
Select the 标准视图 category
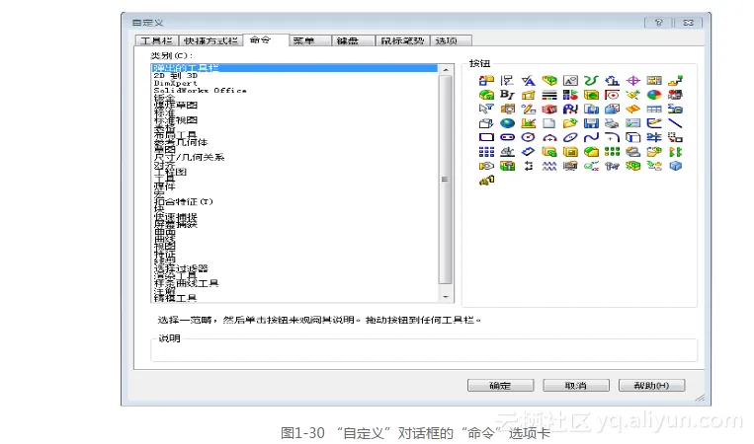(x=176, y=120)
